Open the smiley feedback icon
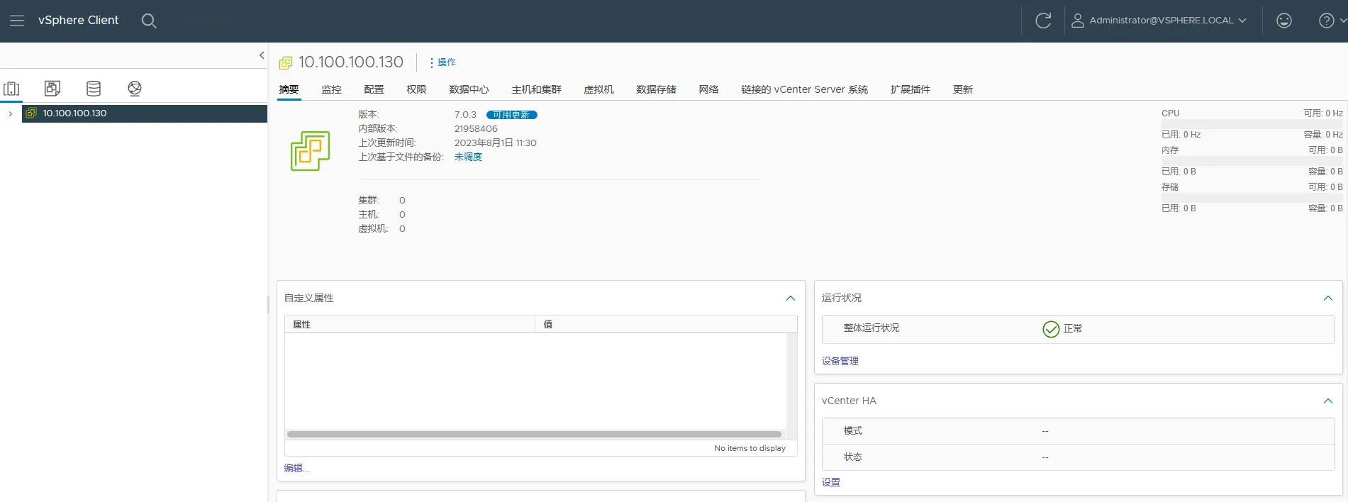1348x502 pixels. click(1283, 21)
